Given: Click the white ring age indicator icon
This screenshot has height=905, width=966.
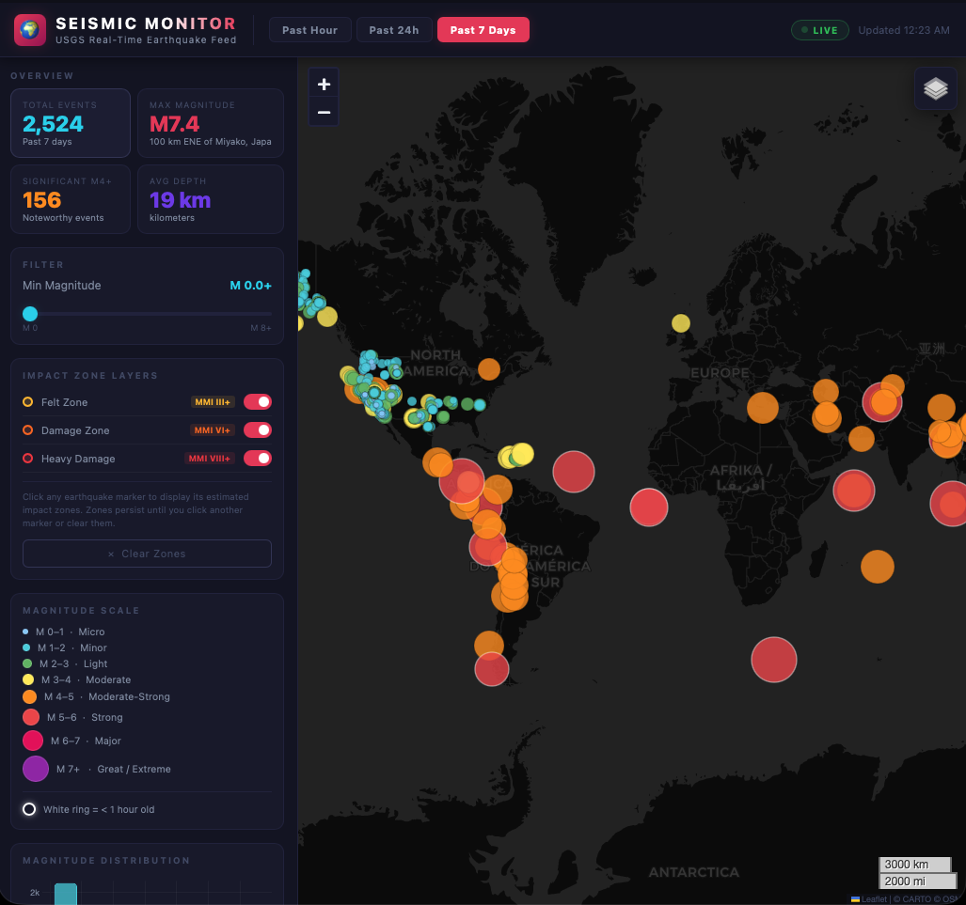Looking at the screenshot, I should coord(29,809).
